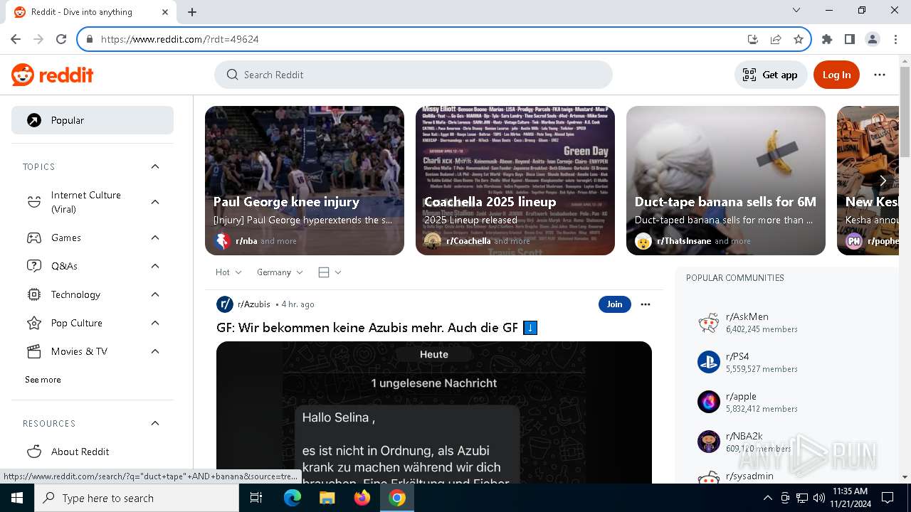Open the Chrome extensions puzzle icon
Viewport: 911px width, 512px height.
click(x=827, y=39)
